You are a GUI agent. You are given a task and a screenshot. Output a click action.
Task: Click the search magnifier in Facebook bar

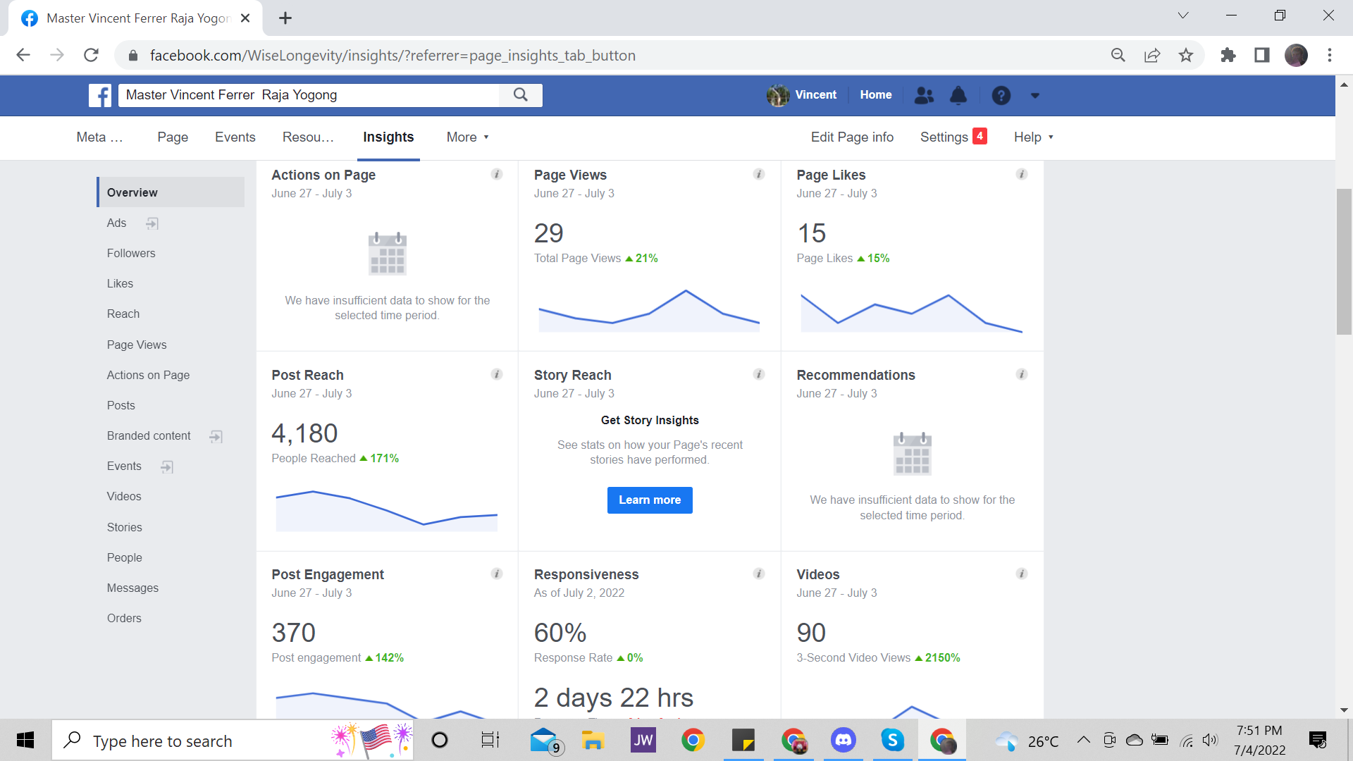pyautogui.click(x=520, y=95)
